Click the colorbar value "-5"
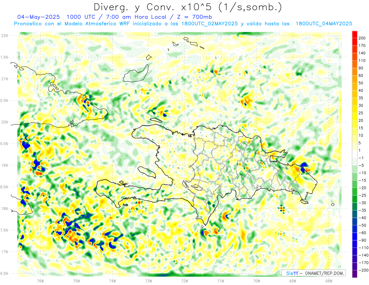The height and width of the screenshot is (285, 369). pyautogui.click(x=361, y=165)
